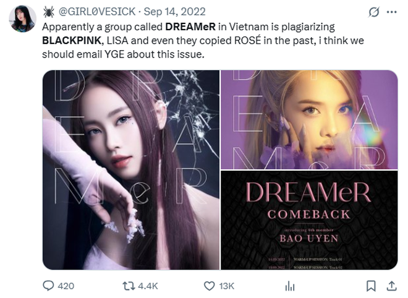The width and height of the screenshot is (408, 298).
Task: Click the 13K likes count
Action: 226,286
